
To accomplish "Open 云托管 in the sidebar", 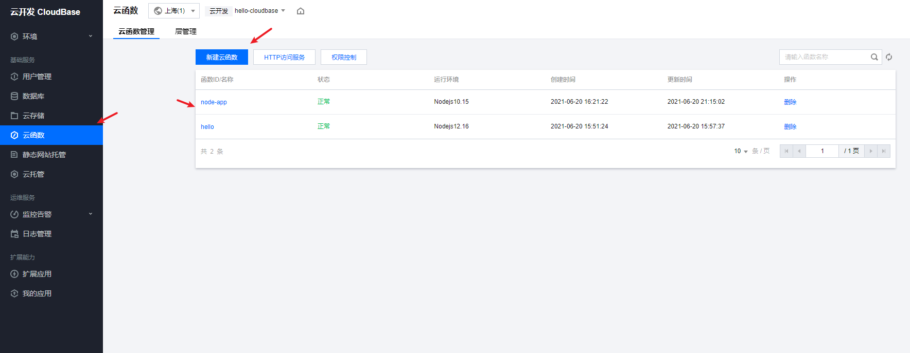I will tap(51, 174).
